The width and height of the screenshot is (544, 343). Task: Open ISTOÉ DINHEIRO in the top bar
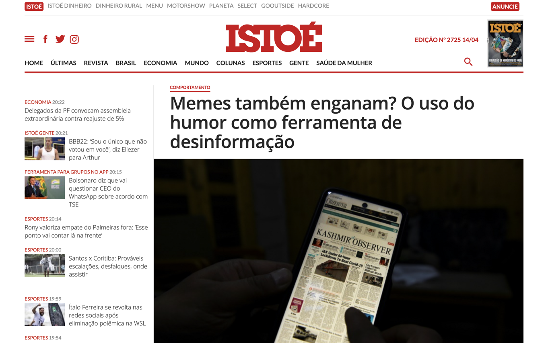[x=69, y=6]
